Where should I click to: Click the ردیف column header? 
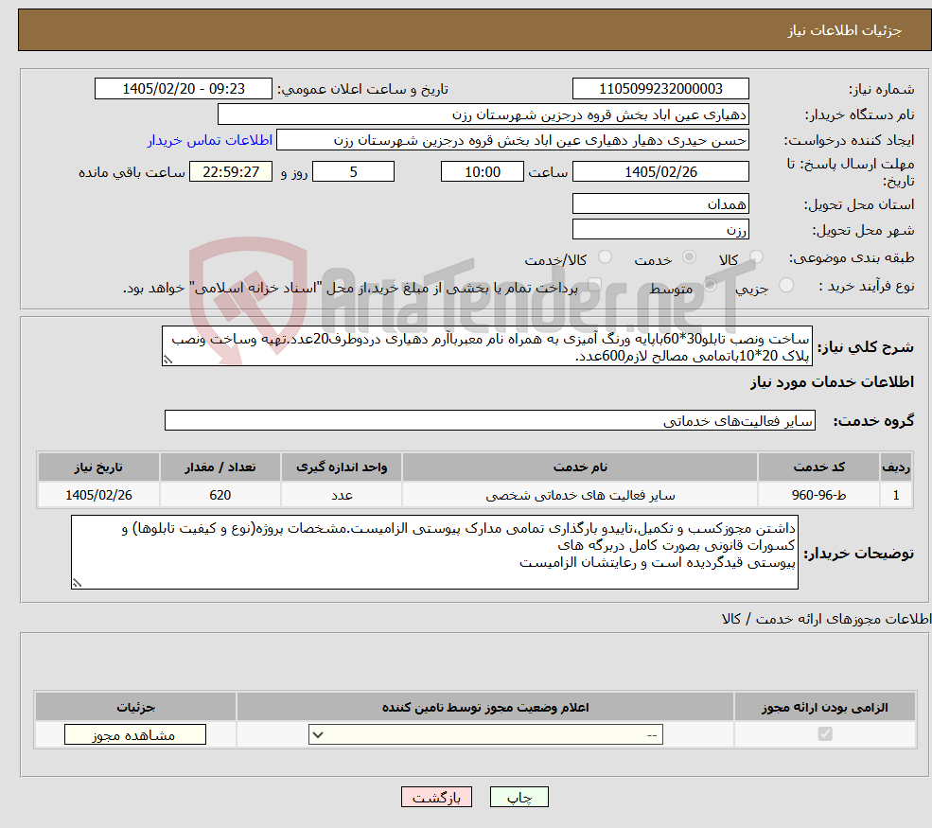[x=896, y=467]
